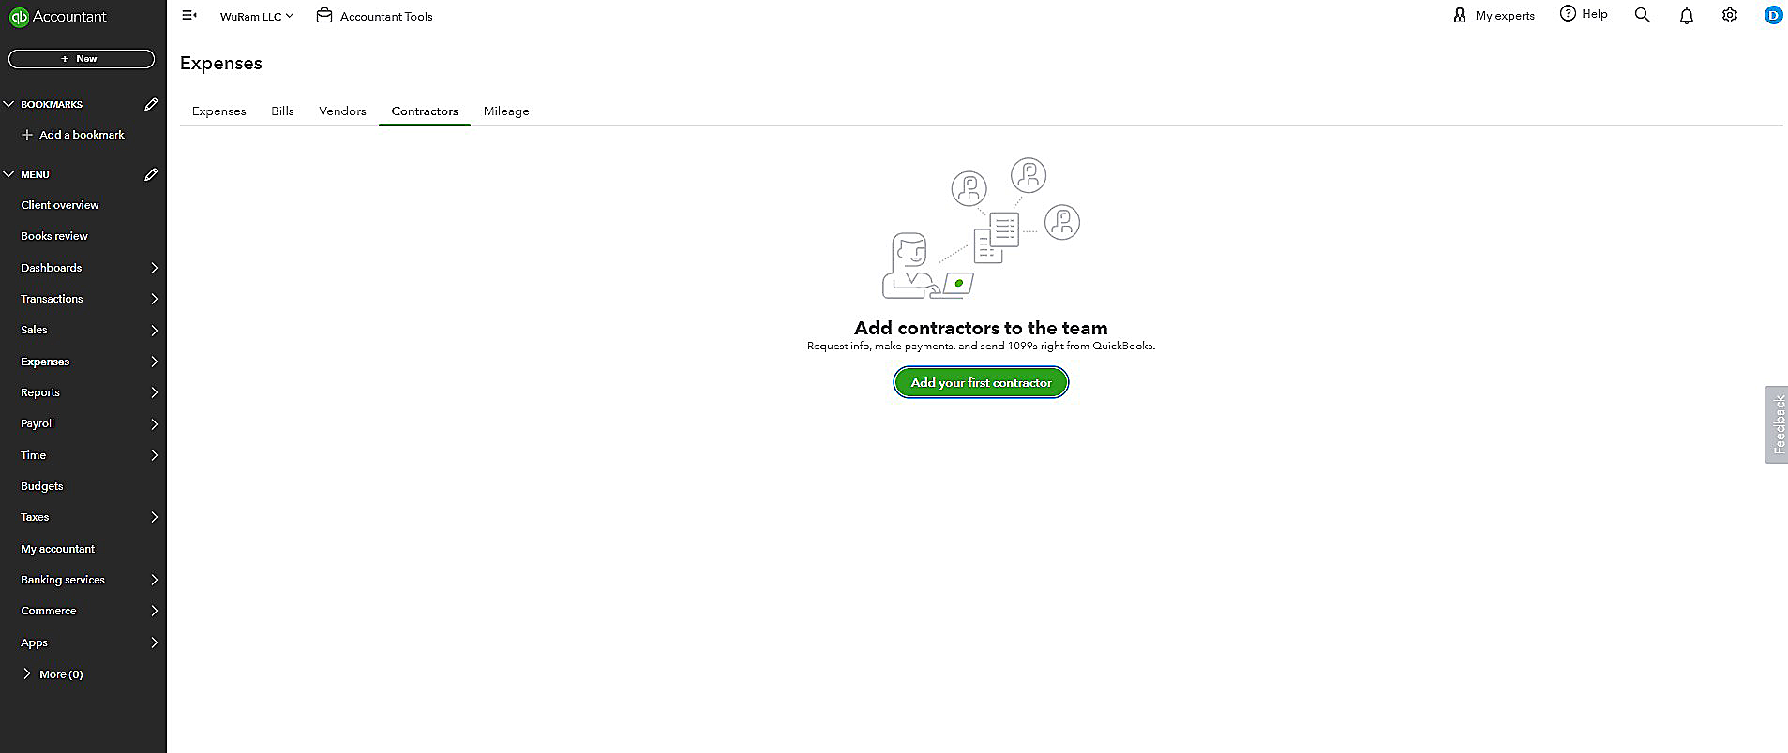This screenshot has width=1788, height=753.
Task: Expand the Transactions submenu arrow
Action: pos(154,299)
